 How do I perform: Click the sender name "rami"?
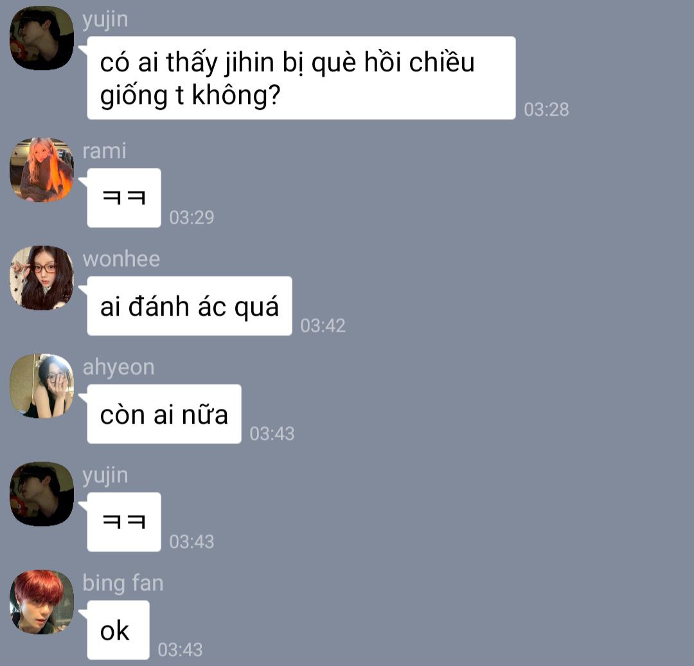[105, 151]
